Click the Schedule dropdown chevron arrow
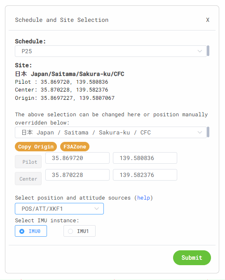225x280 pixels. (x=200, y=51)
